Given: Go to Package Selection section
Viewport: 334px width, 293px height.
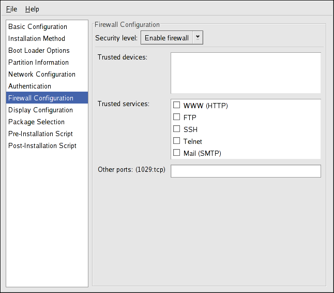Looking at the screenshot, I should pos(36,122).
